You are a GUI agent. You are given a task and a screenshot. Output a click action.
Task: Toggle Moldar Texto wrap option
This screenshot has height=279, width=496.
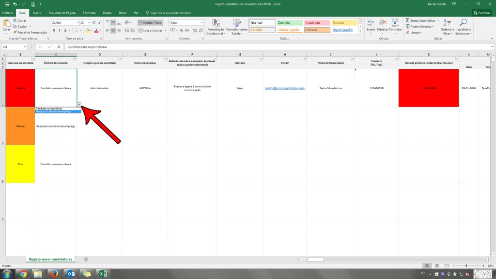[150, 23]
